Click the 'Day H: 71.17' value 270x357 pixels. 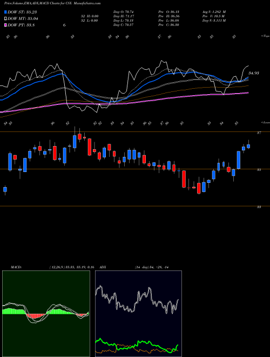click(x=124, y=16)
